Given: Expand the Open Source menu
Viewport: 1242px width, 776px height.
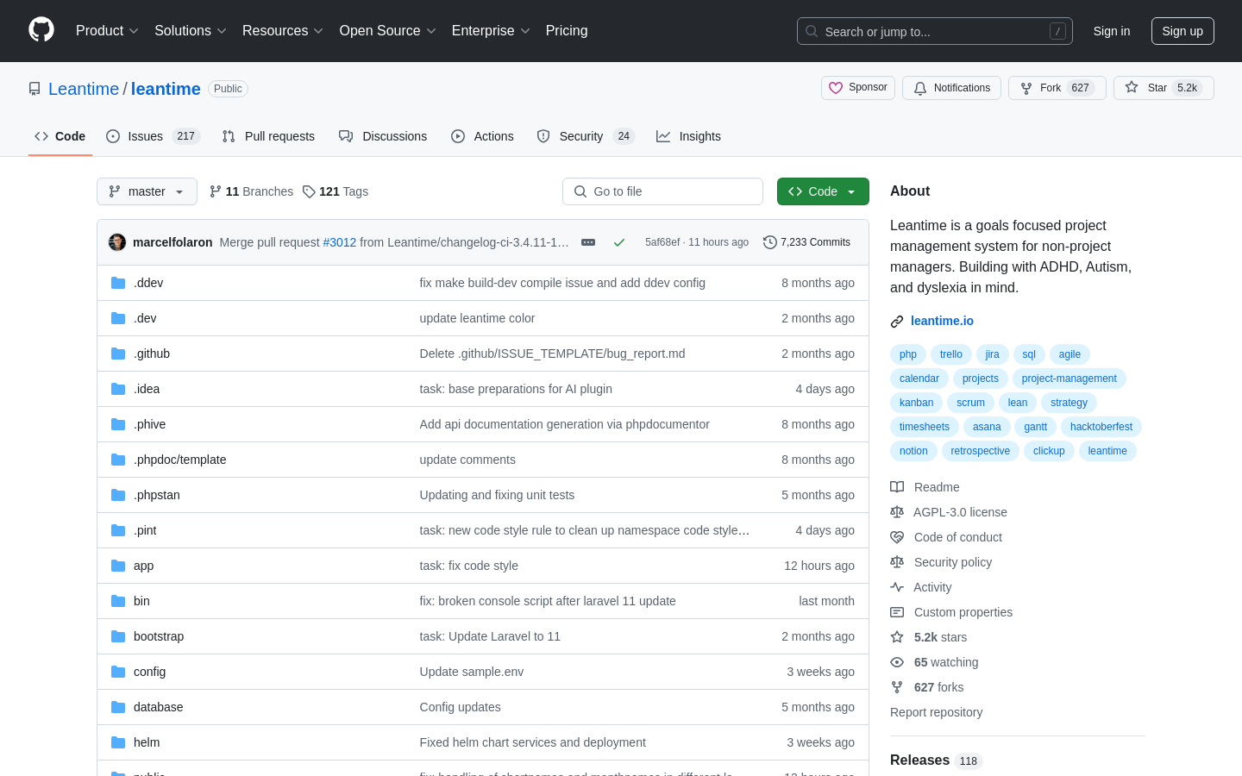Looking at the screenshot, I should tap(388, 30).
